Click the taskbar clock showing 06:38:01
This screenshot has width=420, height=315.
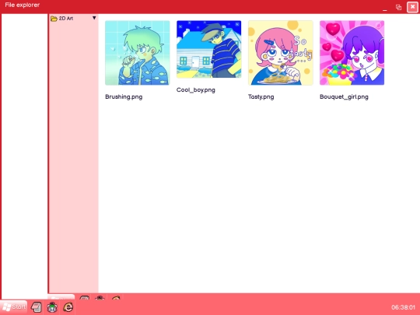click(403, 307)
